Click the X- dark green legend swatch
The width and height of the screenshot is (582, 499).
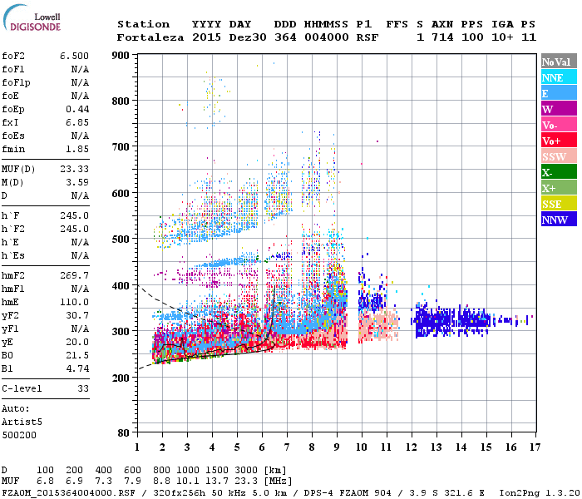559,172
